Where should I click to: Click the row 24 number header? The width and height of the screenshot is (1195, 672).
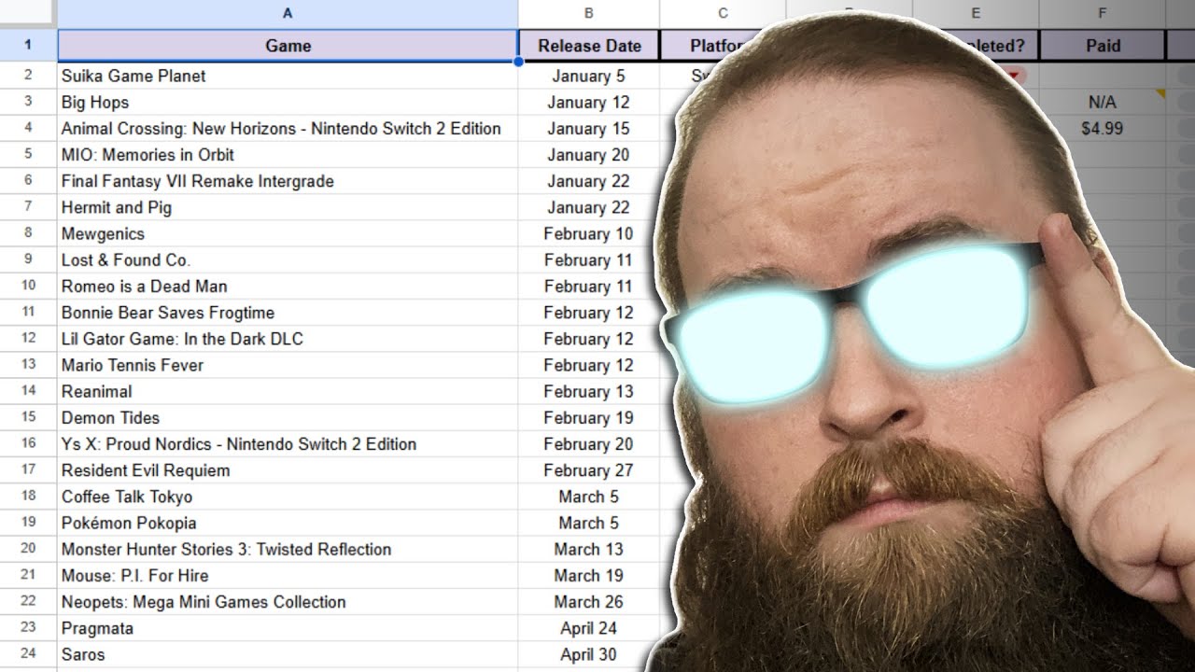[x=28, y=653]
